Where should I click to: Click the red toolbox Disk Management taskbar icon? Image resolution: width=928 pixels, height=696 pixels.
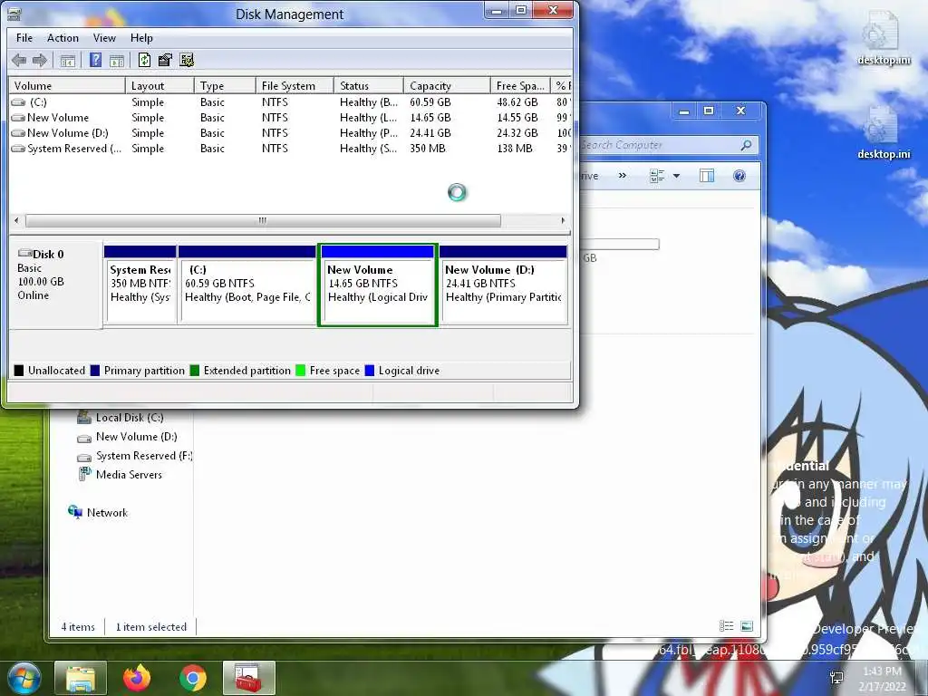[x=248, y=678]
